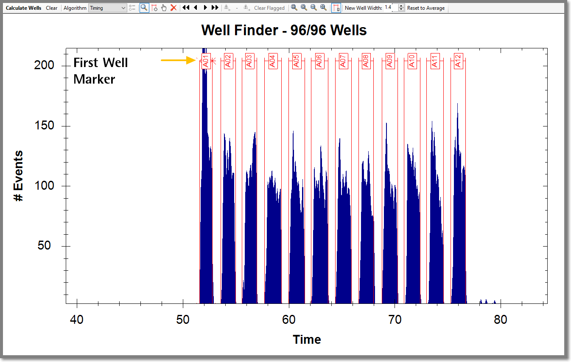The image size is (571, 362).
Task: Click the zoom in magnifier icon
Action: pyautogui.click(x=303, y=7)
